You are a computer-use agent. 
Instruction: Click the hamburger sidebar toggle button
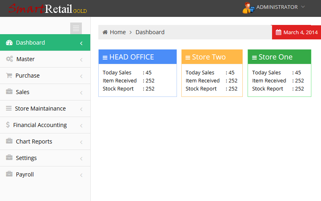76,28
